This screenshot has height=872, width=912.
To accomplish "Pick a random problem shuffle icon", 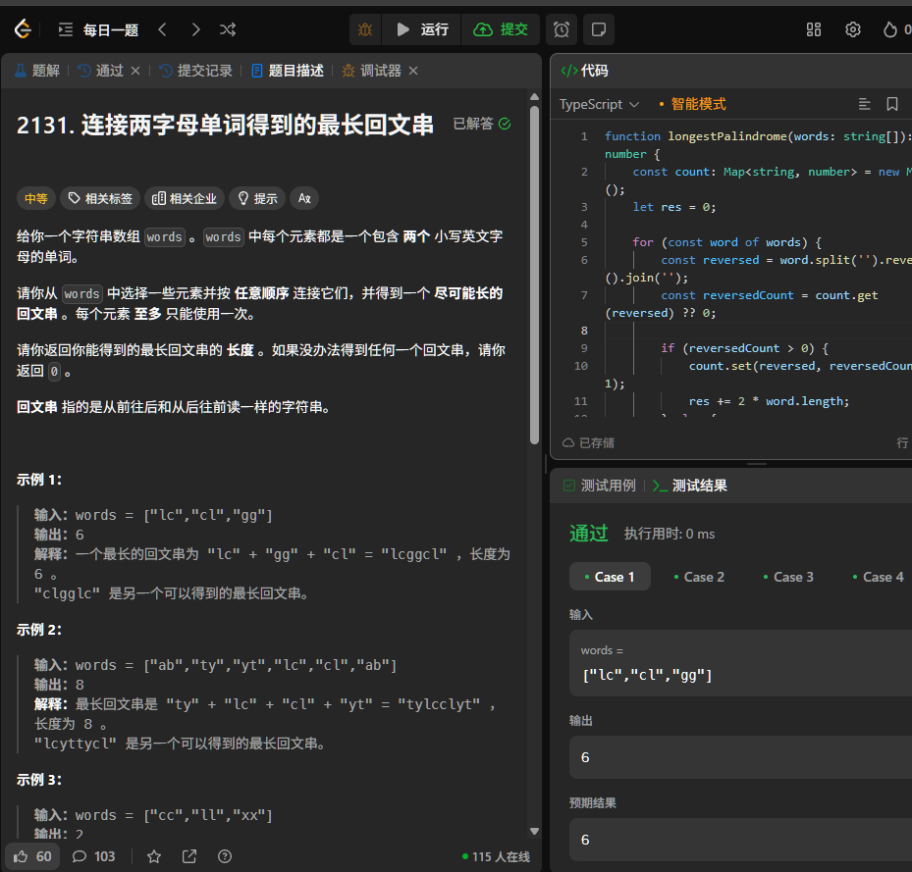I will (228, 29).
